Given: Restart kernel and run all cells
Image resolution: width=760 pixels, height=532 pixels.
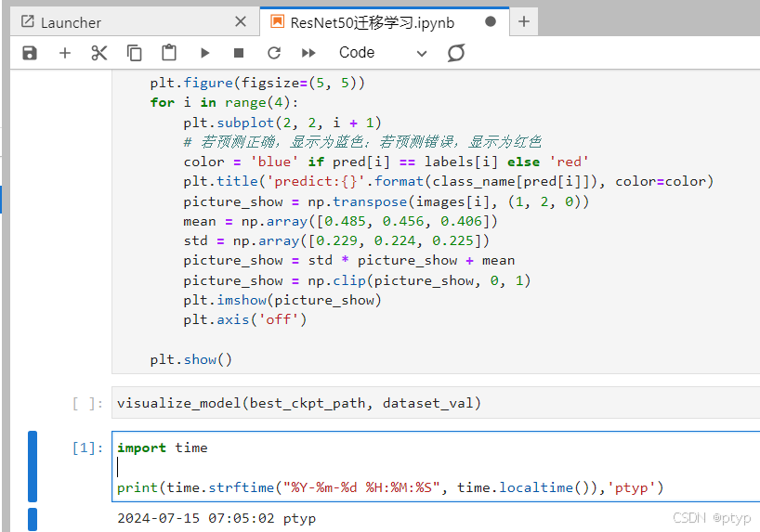Looking at the screenshot, I should (x=309, y=53).
